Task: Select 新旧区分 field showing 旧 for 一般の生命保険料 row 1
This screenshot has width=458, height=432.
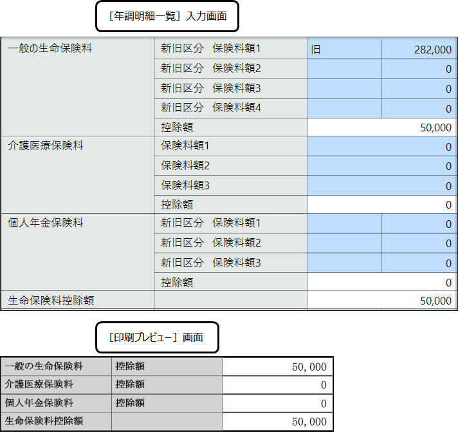Action: [x=344, y=48]
